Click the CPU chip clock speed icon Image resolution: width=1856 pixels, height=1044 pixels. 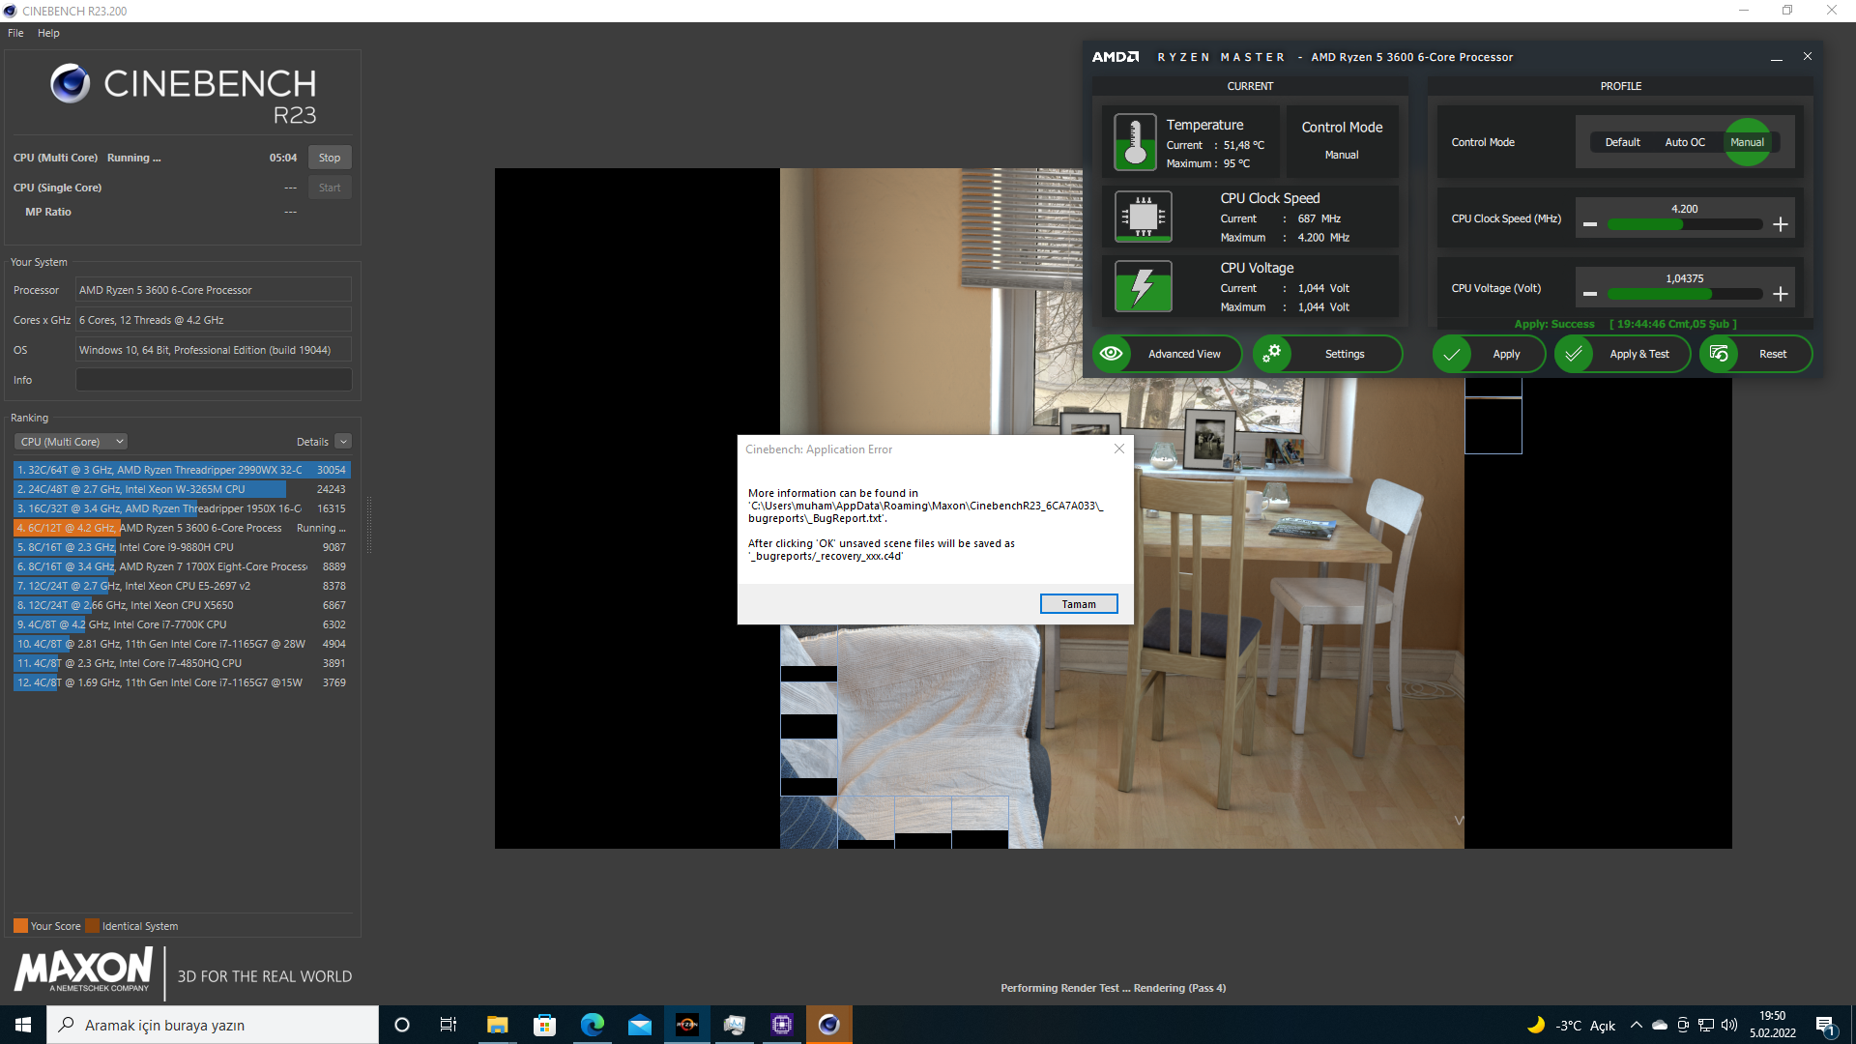[x=1144, y=216]
